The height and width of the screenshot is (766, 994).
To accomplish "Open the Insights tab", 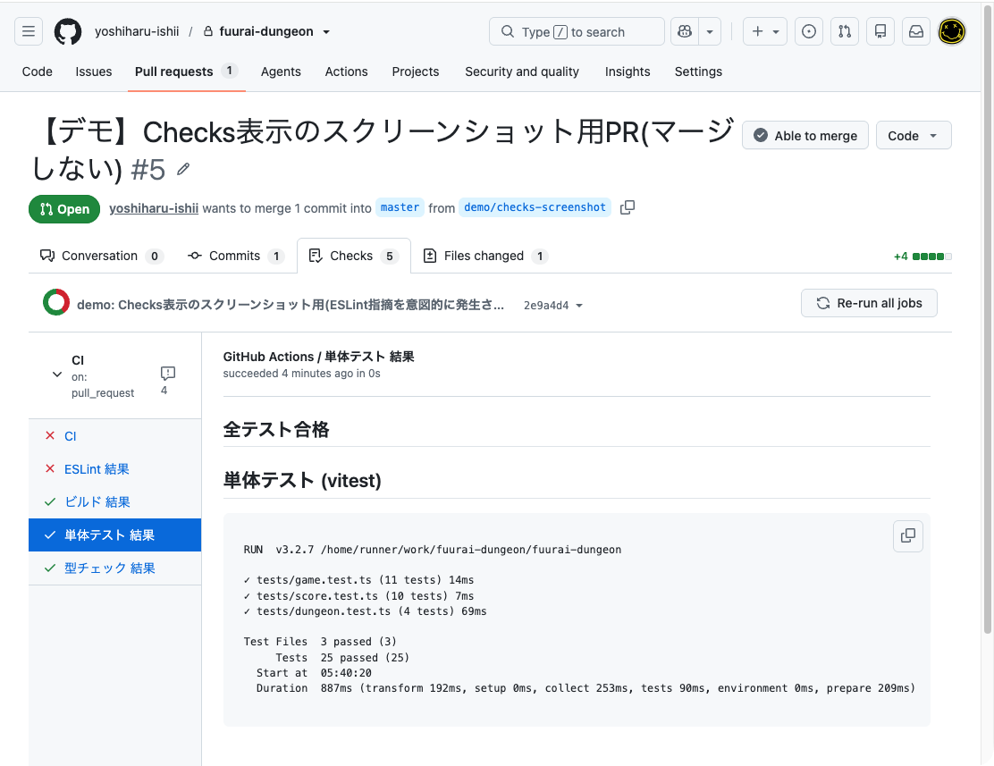I will point(627,72).
